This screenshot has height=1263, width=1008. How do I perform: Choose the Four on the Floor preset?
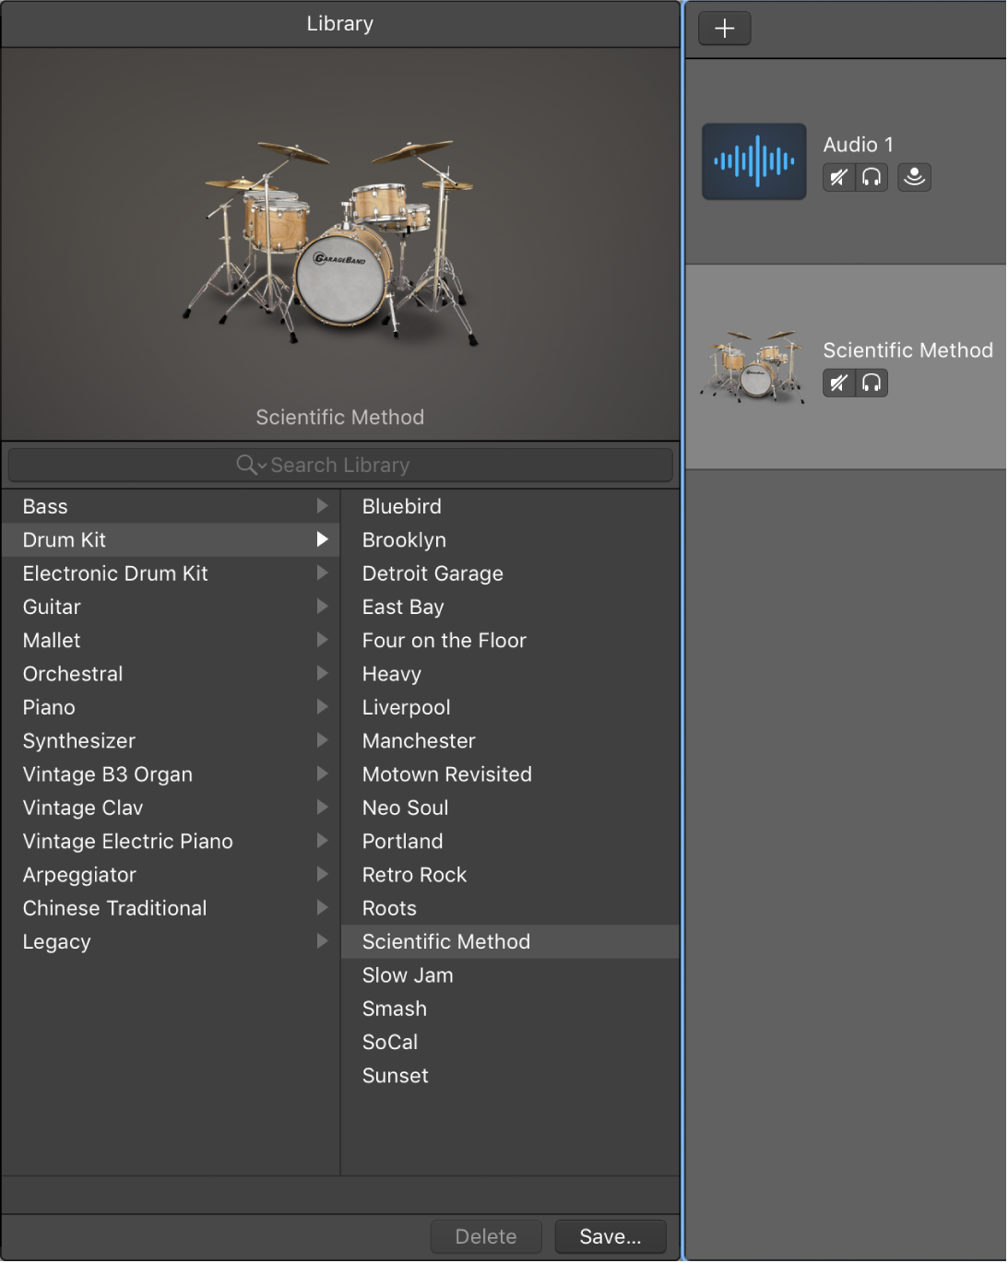445,640
